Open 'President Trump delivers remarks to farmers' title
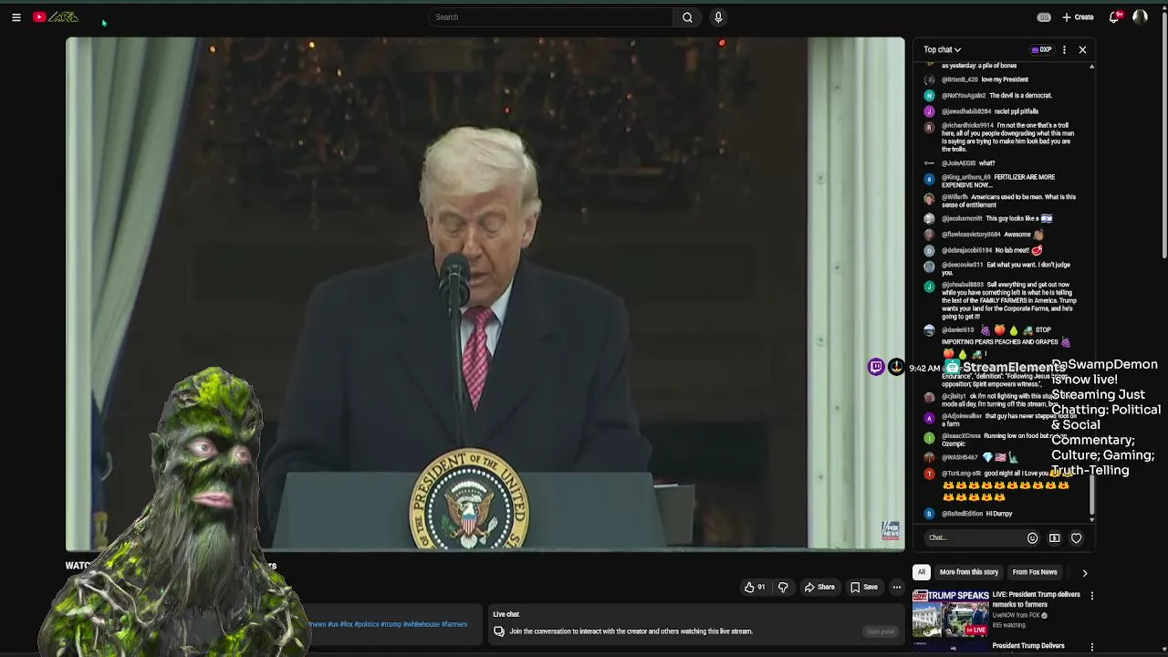1168x657 pixels. click(x=1036, y=599)
